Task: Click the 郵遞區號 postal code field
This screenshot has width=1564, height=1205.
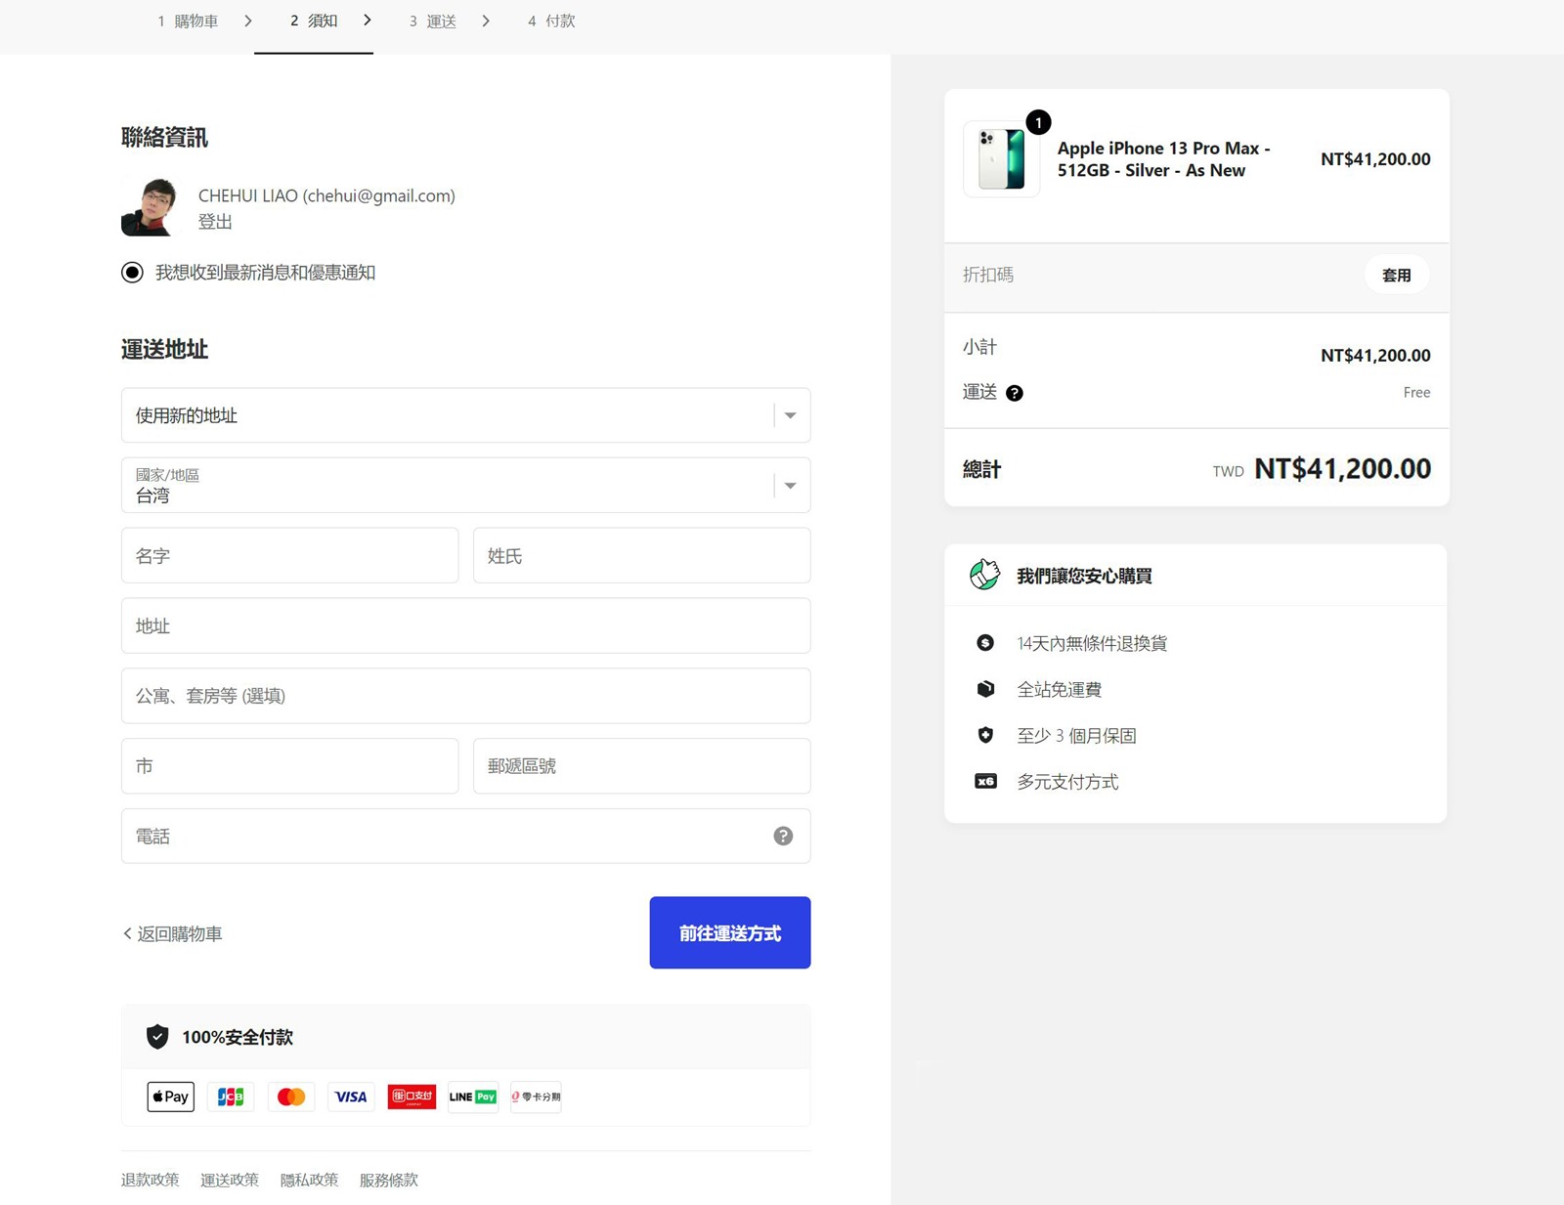Action: [641, 766]
